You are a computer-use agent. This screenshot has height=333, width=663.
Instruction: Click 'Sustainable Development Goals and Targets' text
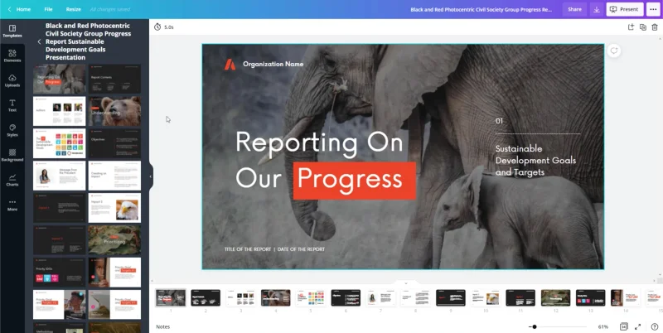point(535,161)
